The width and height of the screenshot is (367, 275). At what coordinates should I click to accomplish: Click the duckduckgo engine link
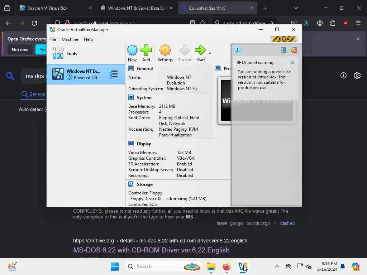[258, 223]
